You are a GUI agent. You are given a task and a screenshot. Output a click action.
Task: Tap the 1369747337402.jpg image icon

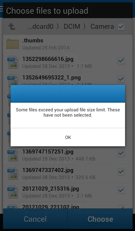(x=13, y=173)
